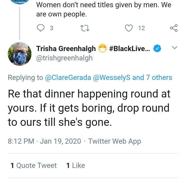This screenshot has width=186, height=179.
Task: Click the blue verified badge
Action: click(x=157, y=48)
